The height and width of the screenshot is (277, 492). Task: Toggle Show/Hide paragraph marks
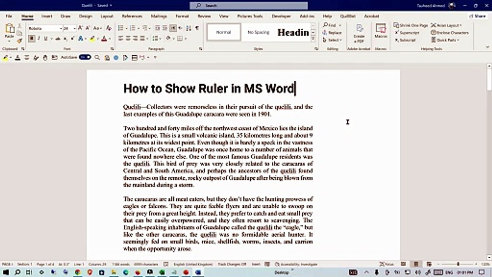[197, 28]
